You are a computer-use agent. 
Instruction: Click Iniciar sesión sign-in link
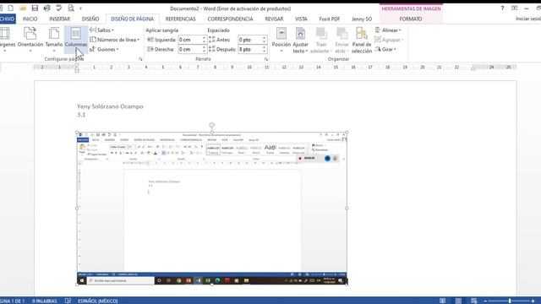[x=527, y=19]
